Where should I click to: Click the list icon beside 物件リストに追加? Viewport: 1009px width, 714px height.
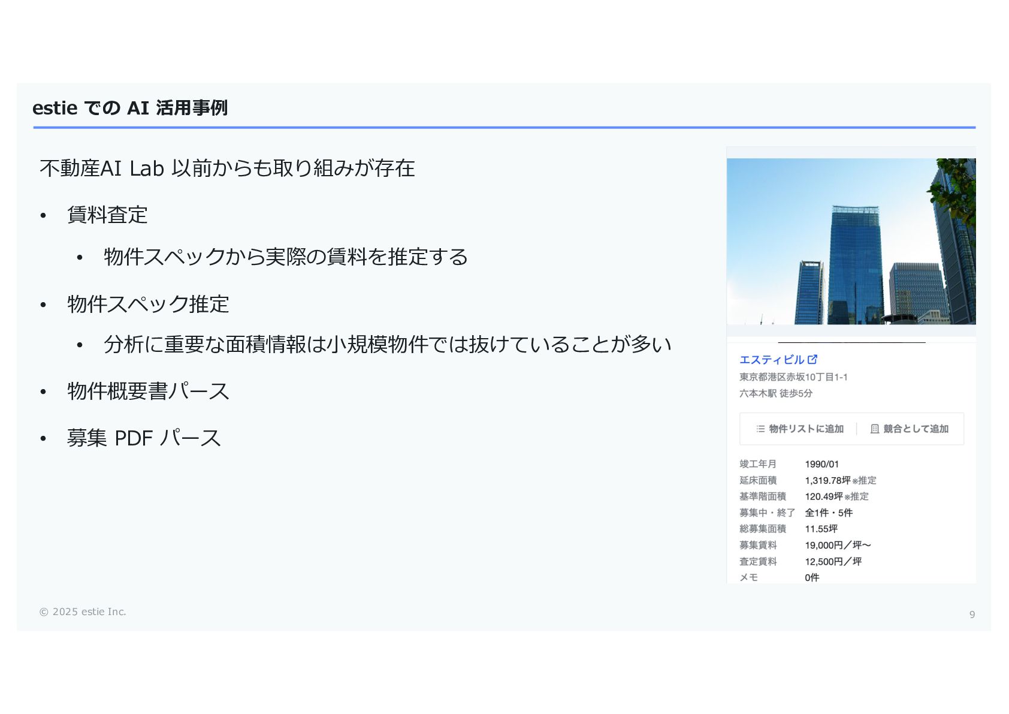[x=760, y=429]
